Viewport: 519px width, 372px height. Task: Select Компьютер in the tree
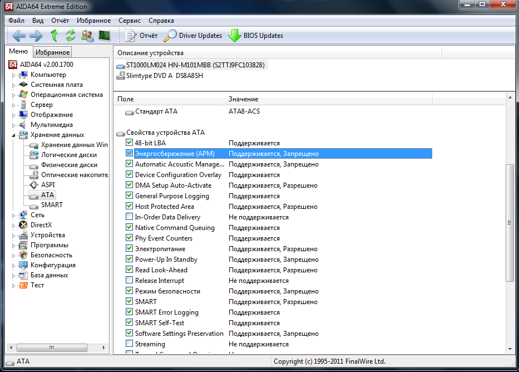tap(48, 75)
